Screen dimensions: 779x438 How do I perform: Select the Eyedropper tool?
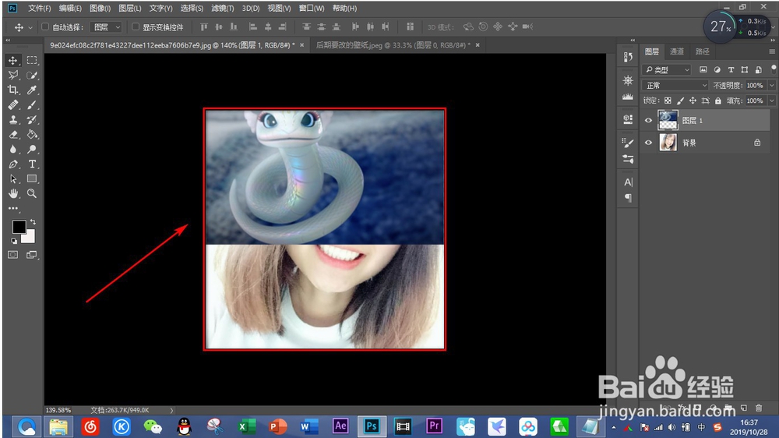[32, 90]
